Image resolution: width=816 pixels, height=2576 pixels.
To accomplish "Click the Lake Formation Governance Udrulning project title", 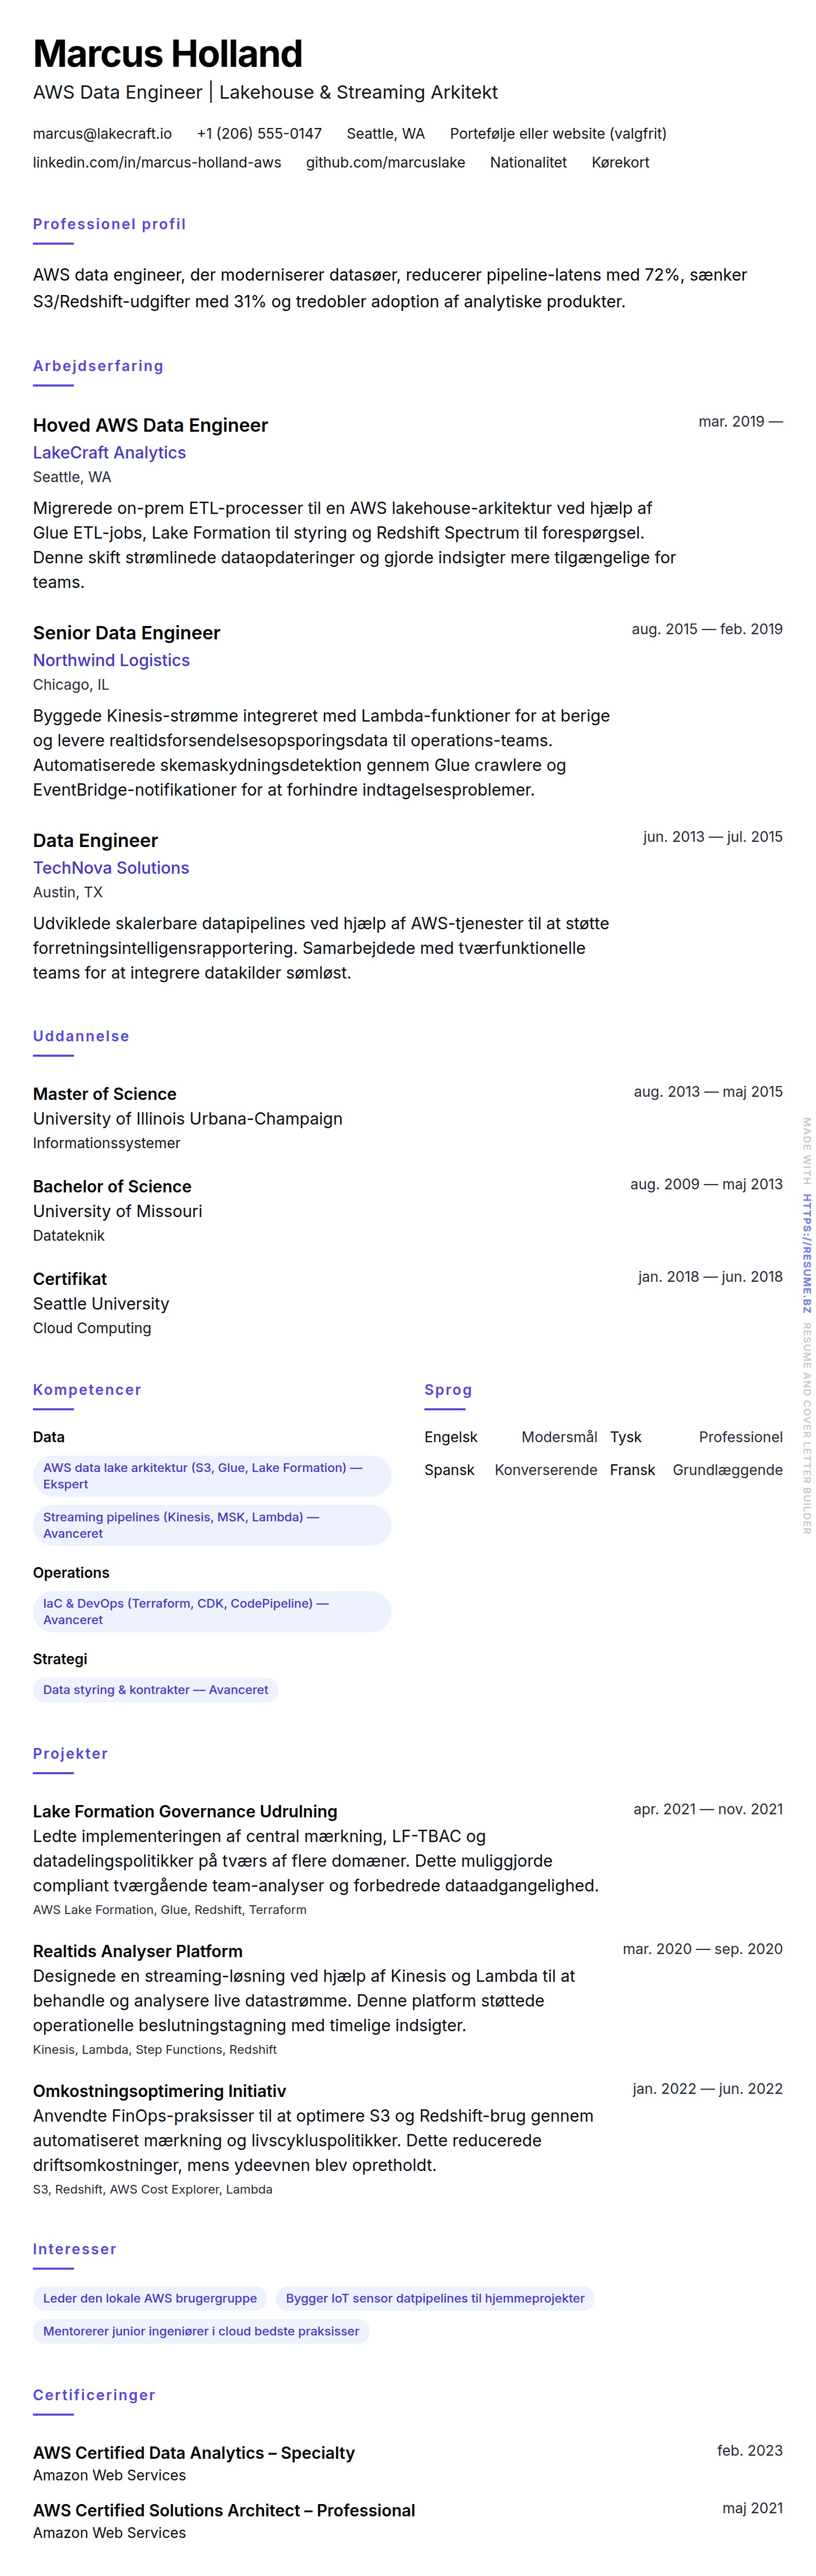I will point(185,1811).
